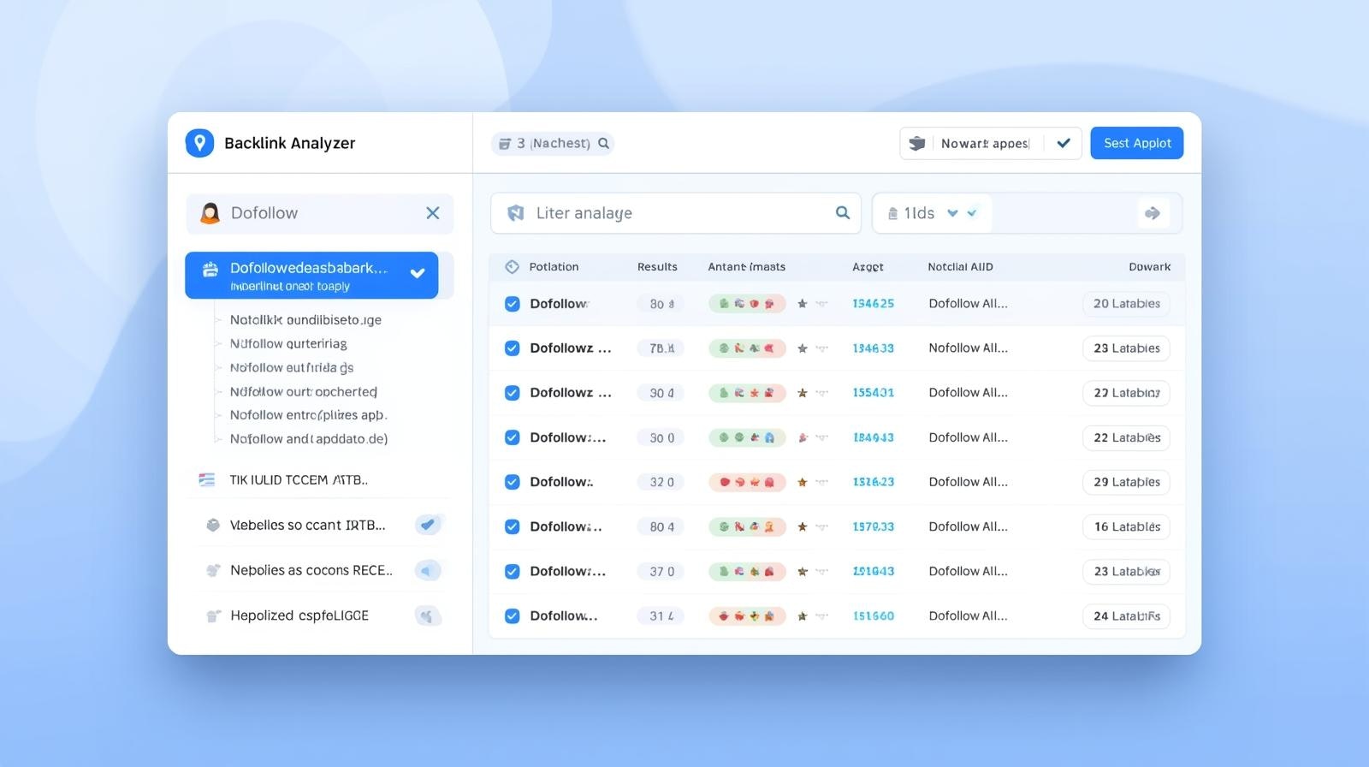The width and height of the screenshot is (1369, 767).
Task: Click the star icon in 154625 row
Action: pyautogui.click(x=802, y=304)
